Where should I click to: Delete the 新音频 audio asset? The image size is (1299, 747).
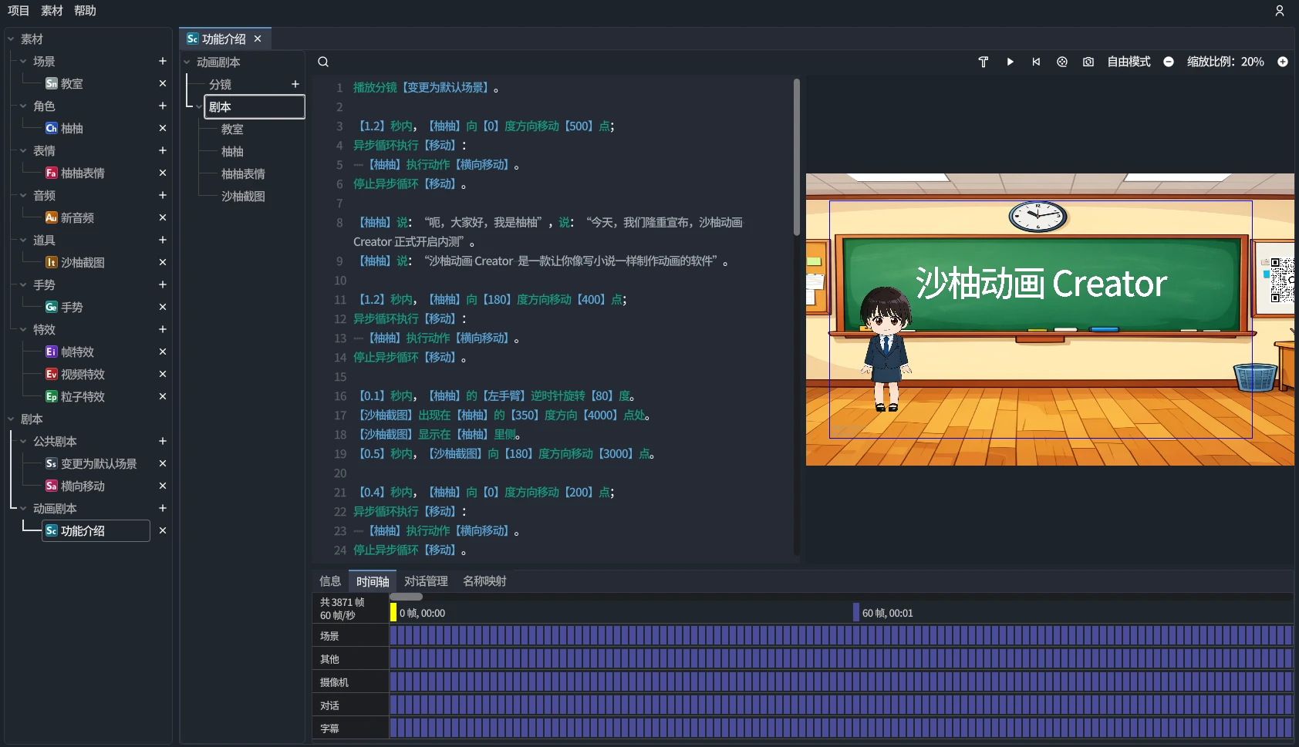tap(163, 217)
